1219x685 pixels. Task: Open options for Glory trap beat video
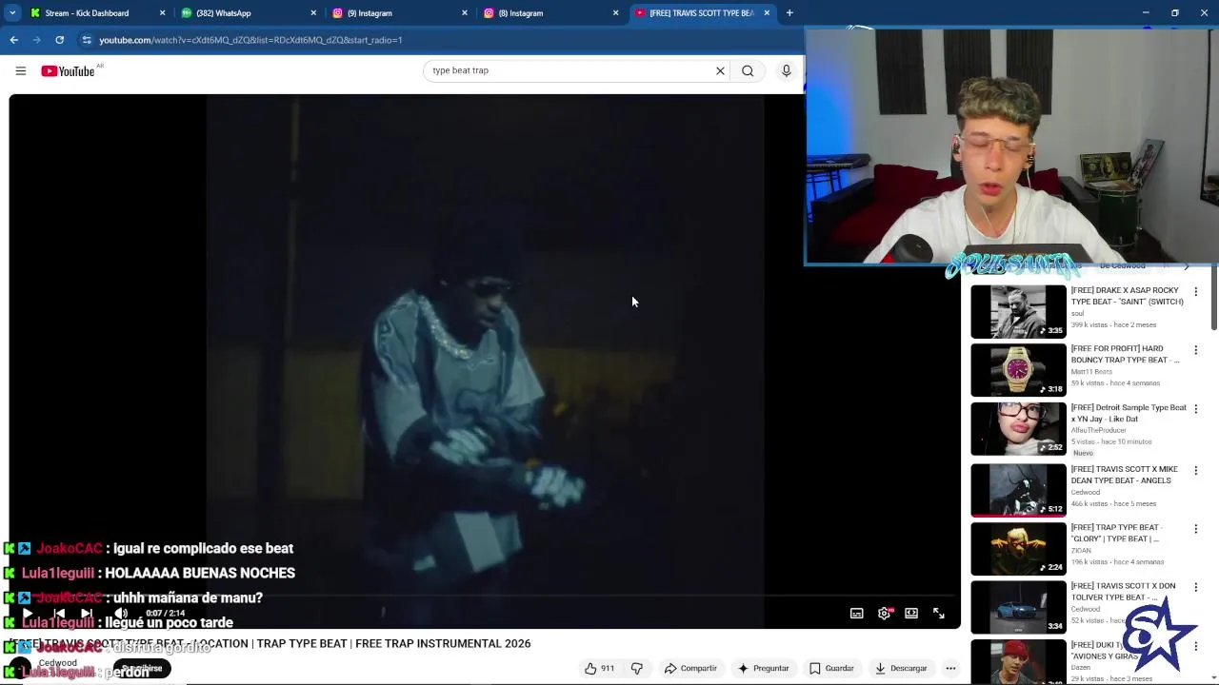coord(1195,529)
